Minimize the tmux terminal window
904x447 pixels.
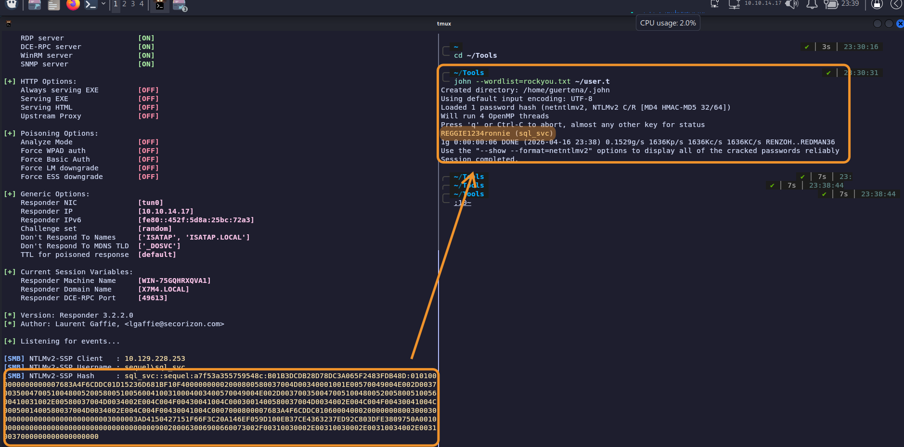tap(878, 24)
